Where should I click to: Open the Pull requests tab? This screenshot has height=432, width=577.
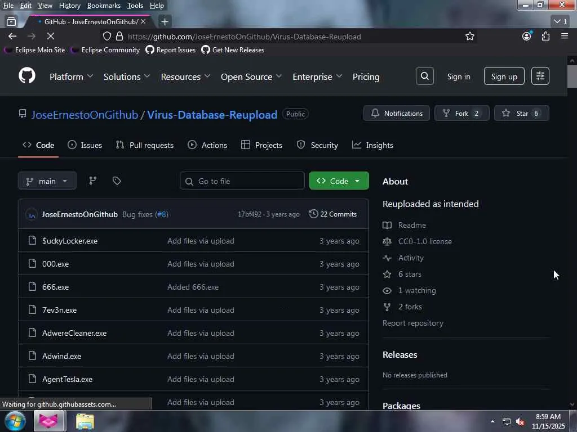(144, 145)
